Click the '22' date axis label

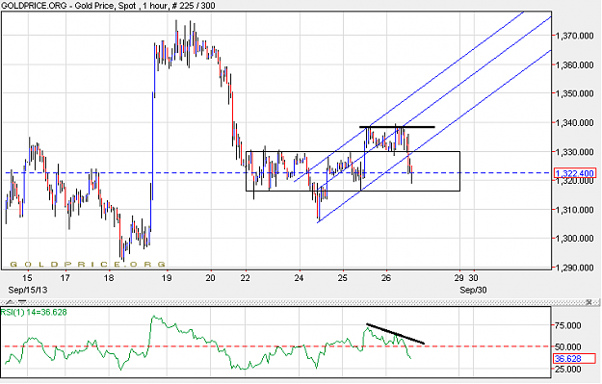click(x=246, y=278)
